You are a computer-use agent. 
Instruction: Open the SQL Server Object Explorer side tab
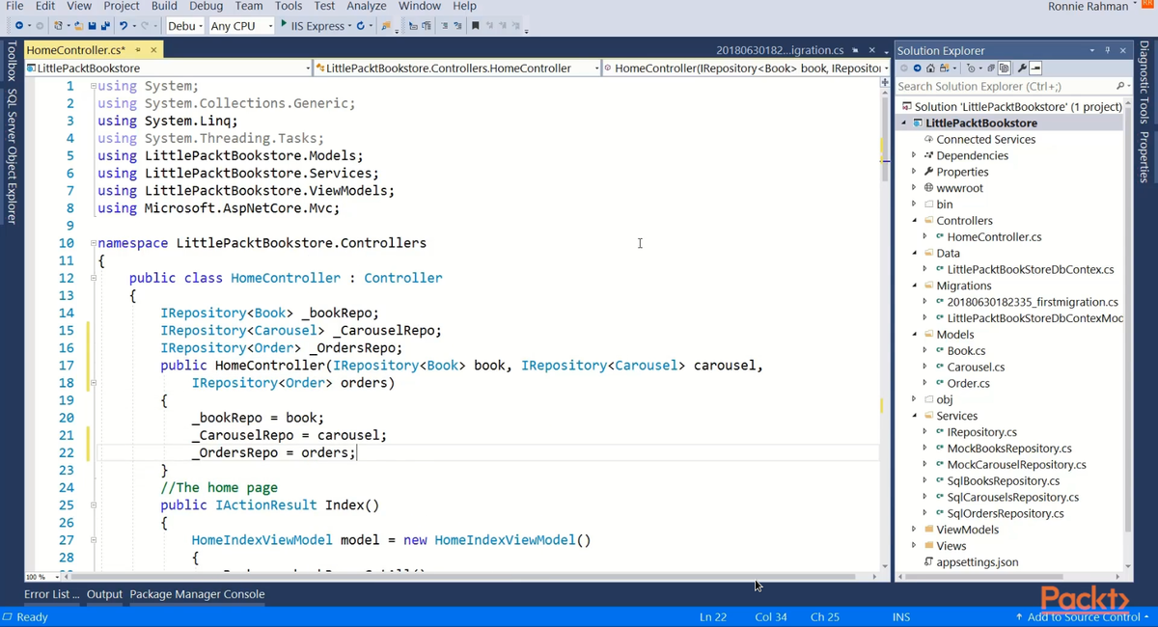[12, 156]
